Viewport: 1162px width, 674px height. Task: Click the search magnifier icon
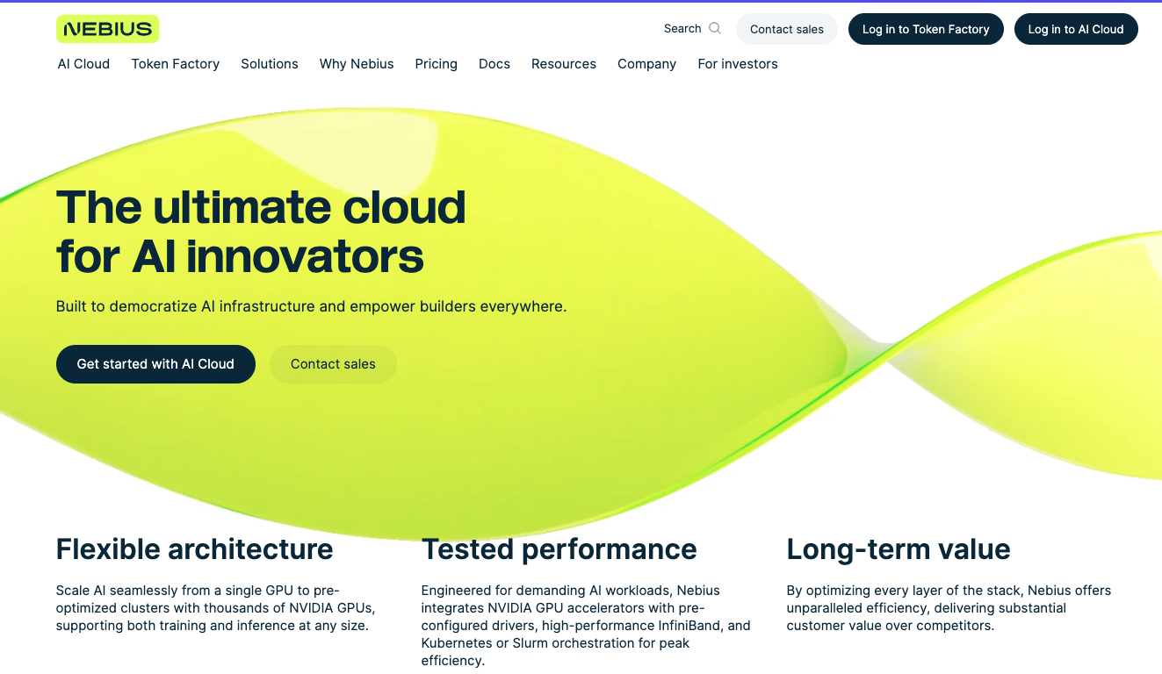715,28
